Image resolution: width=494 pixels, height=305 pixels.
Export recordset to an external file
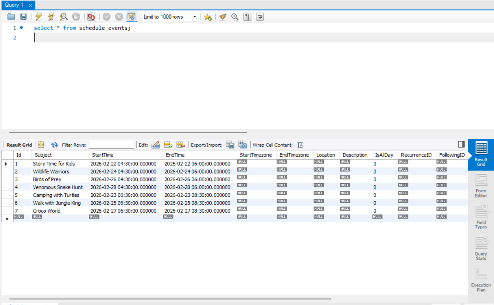(x=230, y=145)
